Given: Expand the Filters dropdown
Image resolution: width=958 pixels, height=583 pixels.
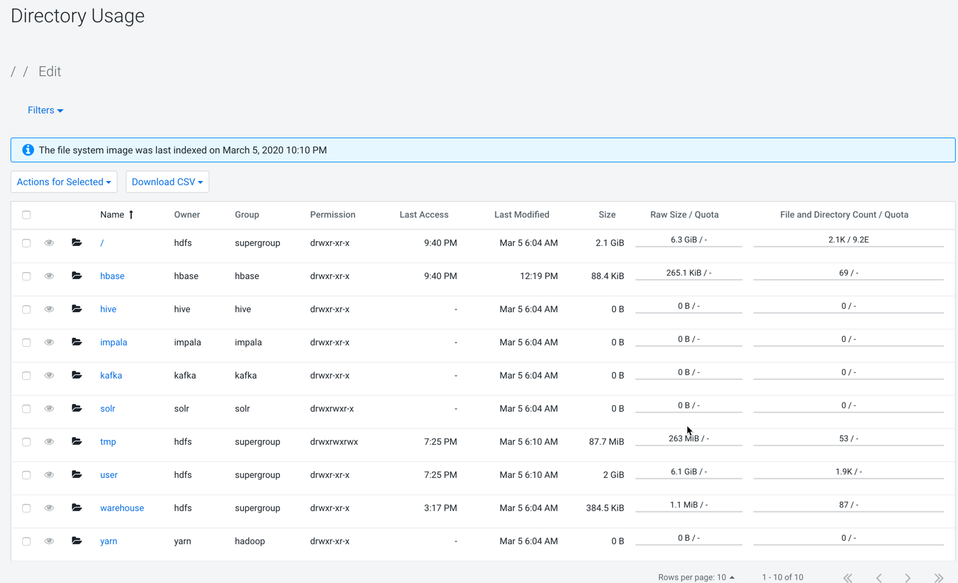Looking at the screenshot, I should [x=46, y=111].
